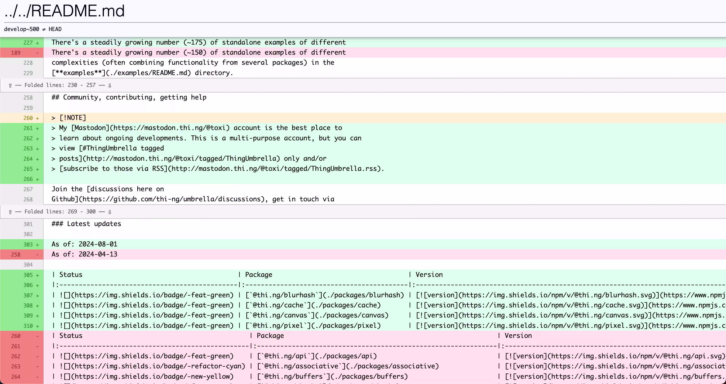Click the ../../README.md file title
Viewport: 726px width, 384px height.
point(64,11)
